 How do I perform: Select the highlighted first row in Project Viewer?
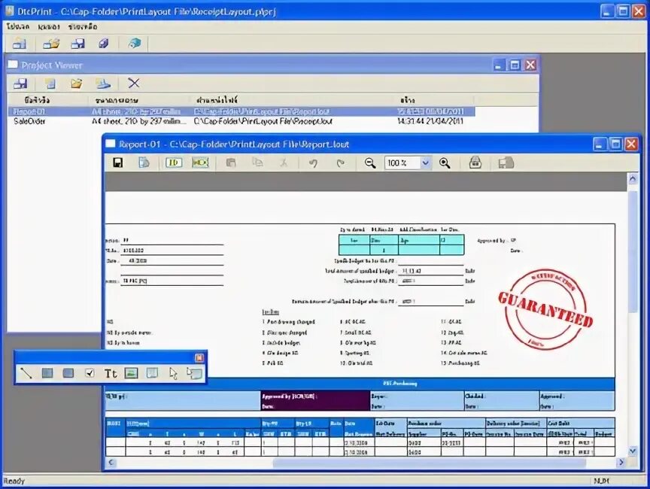tap(241, 111)
